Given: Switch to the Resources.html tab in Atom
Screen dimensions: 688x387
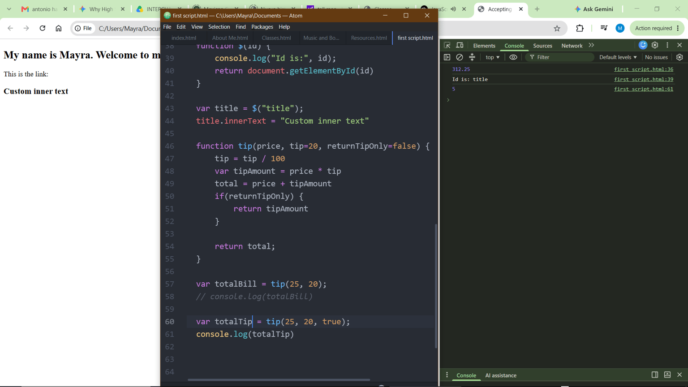Looking at the screenshot, I should (369, 38).
